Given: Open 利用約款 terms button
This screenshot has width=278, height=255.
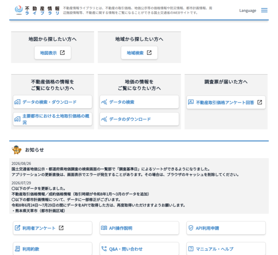Looking at the screenshot, I should pyautogui.click(x=53, y=249).
